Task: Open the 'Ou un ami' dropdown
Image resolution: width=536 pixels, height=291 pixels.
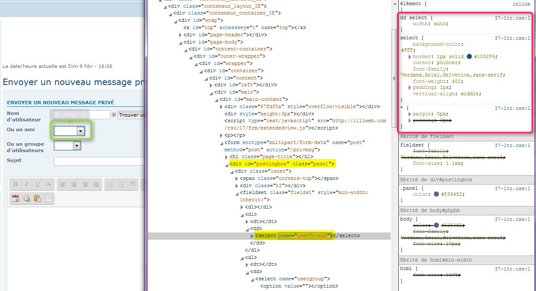Action: 69,131
